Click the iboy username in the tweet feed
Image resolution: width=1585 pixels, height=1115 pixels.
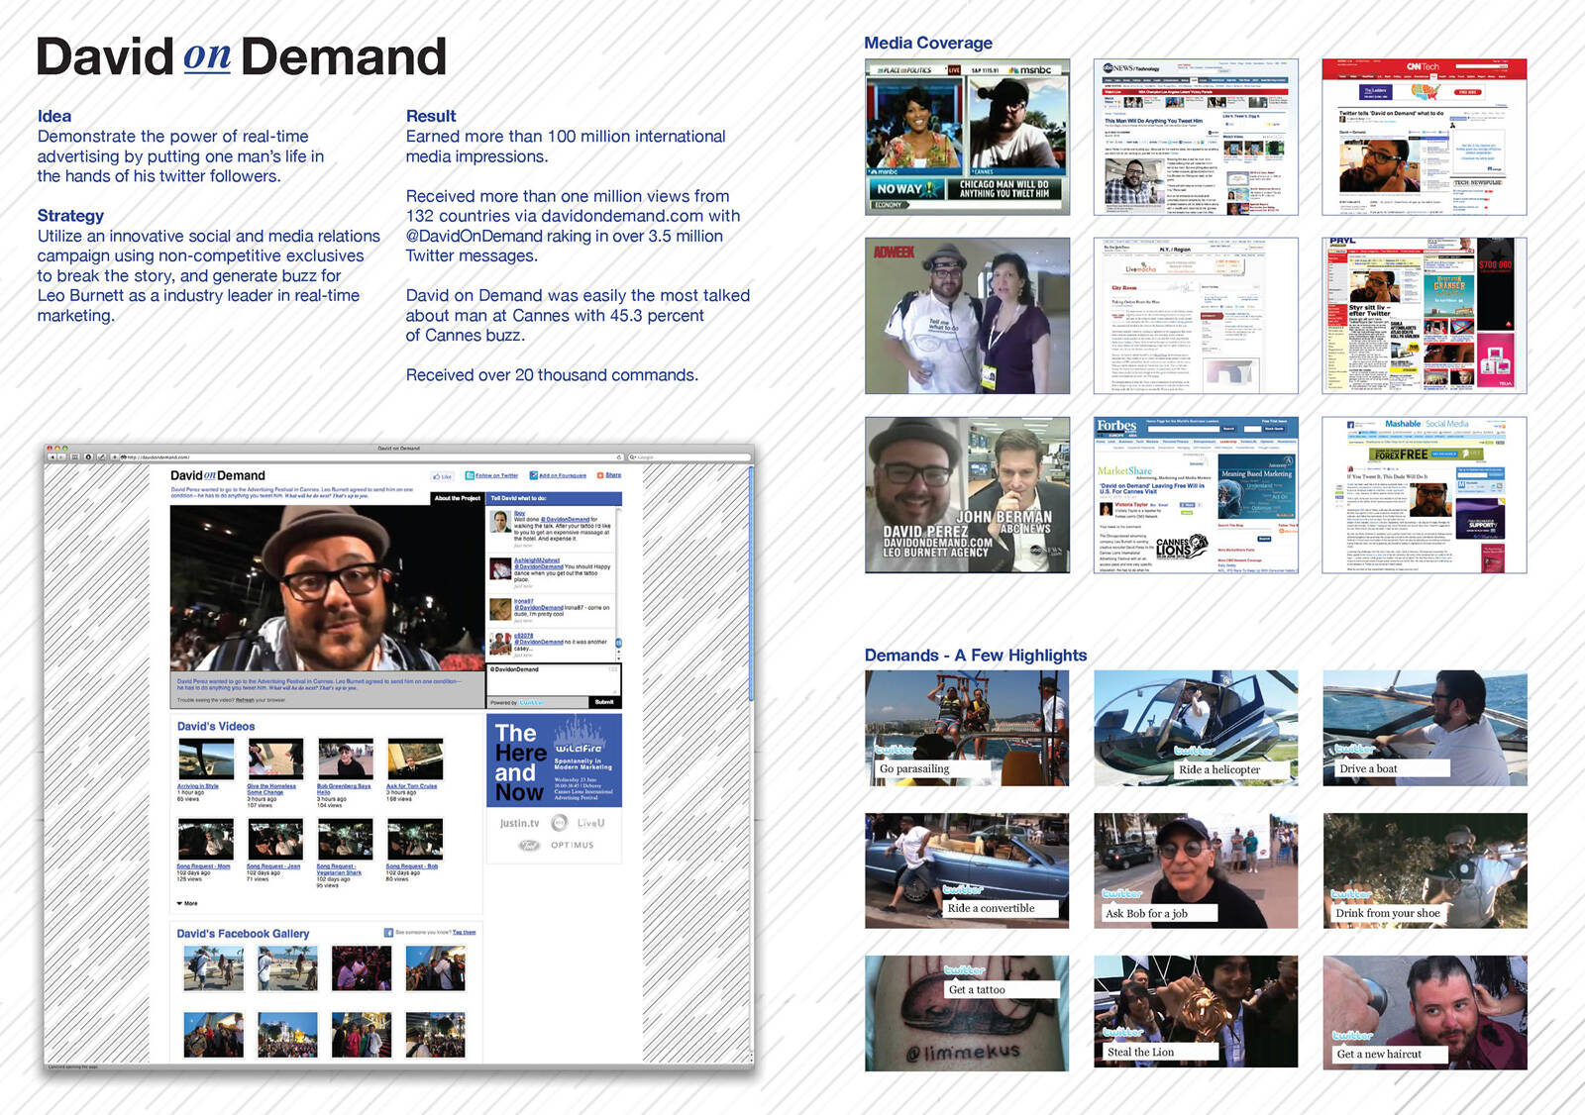coord(520,513)
